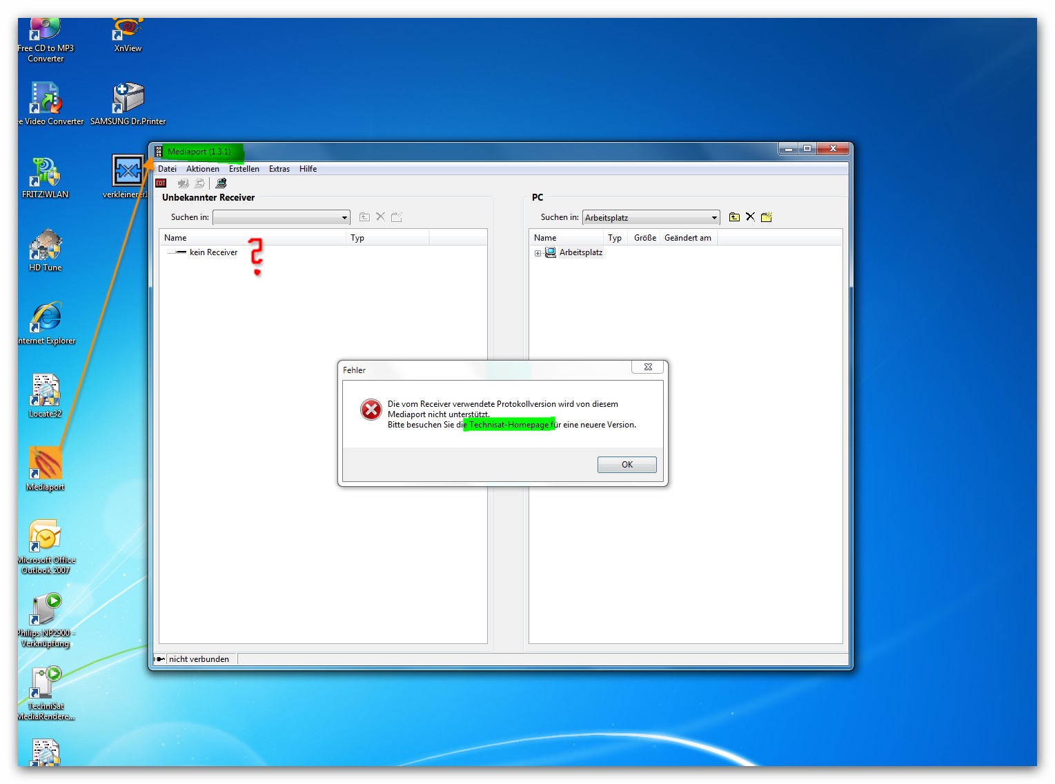Click the Mediaport title bar app icon
1055x784 pixels.
[x=158, y=151]
